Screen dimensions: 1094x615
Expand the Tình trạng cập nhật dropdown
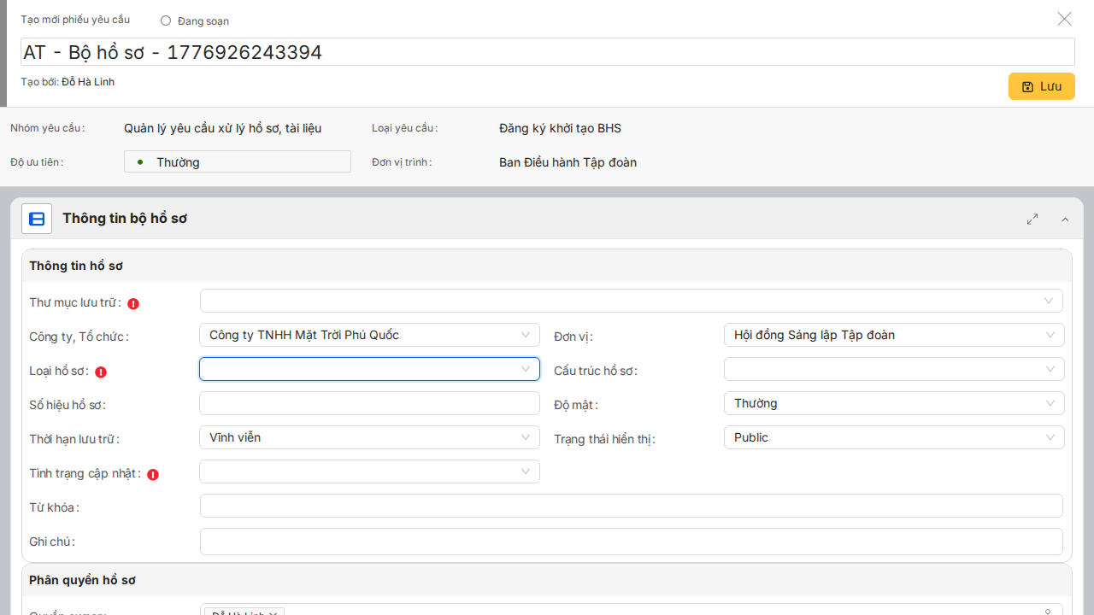coord(369,471)
